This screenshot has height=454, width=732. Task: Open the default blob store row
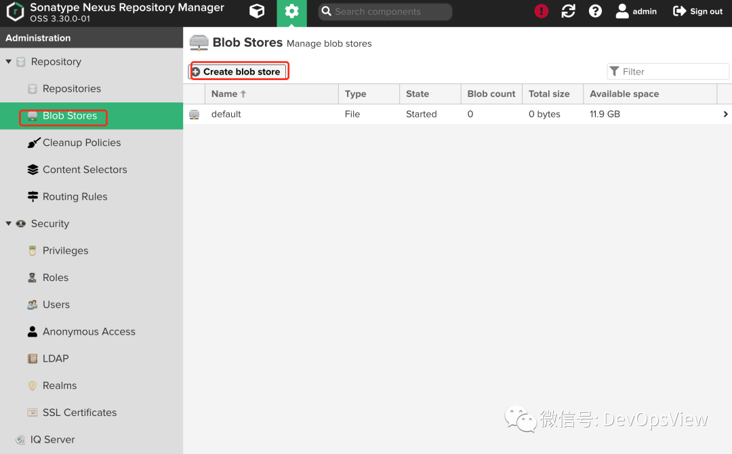[457, 114]
